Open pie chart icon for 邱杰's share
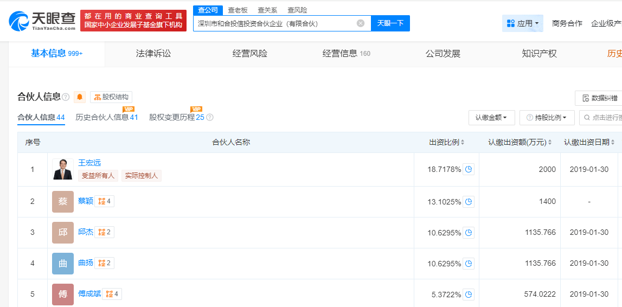The height and width of the screenshot is (307, 622). click(x=469, y=233)
